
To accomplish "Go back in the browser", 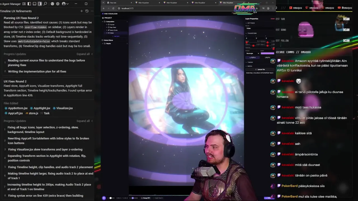I will (x=104, y=8).
